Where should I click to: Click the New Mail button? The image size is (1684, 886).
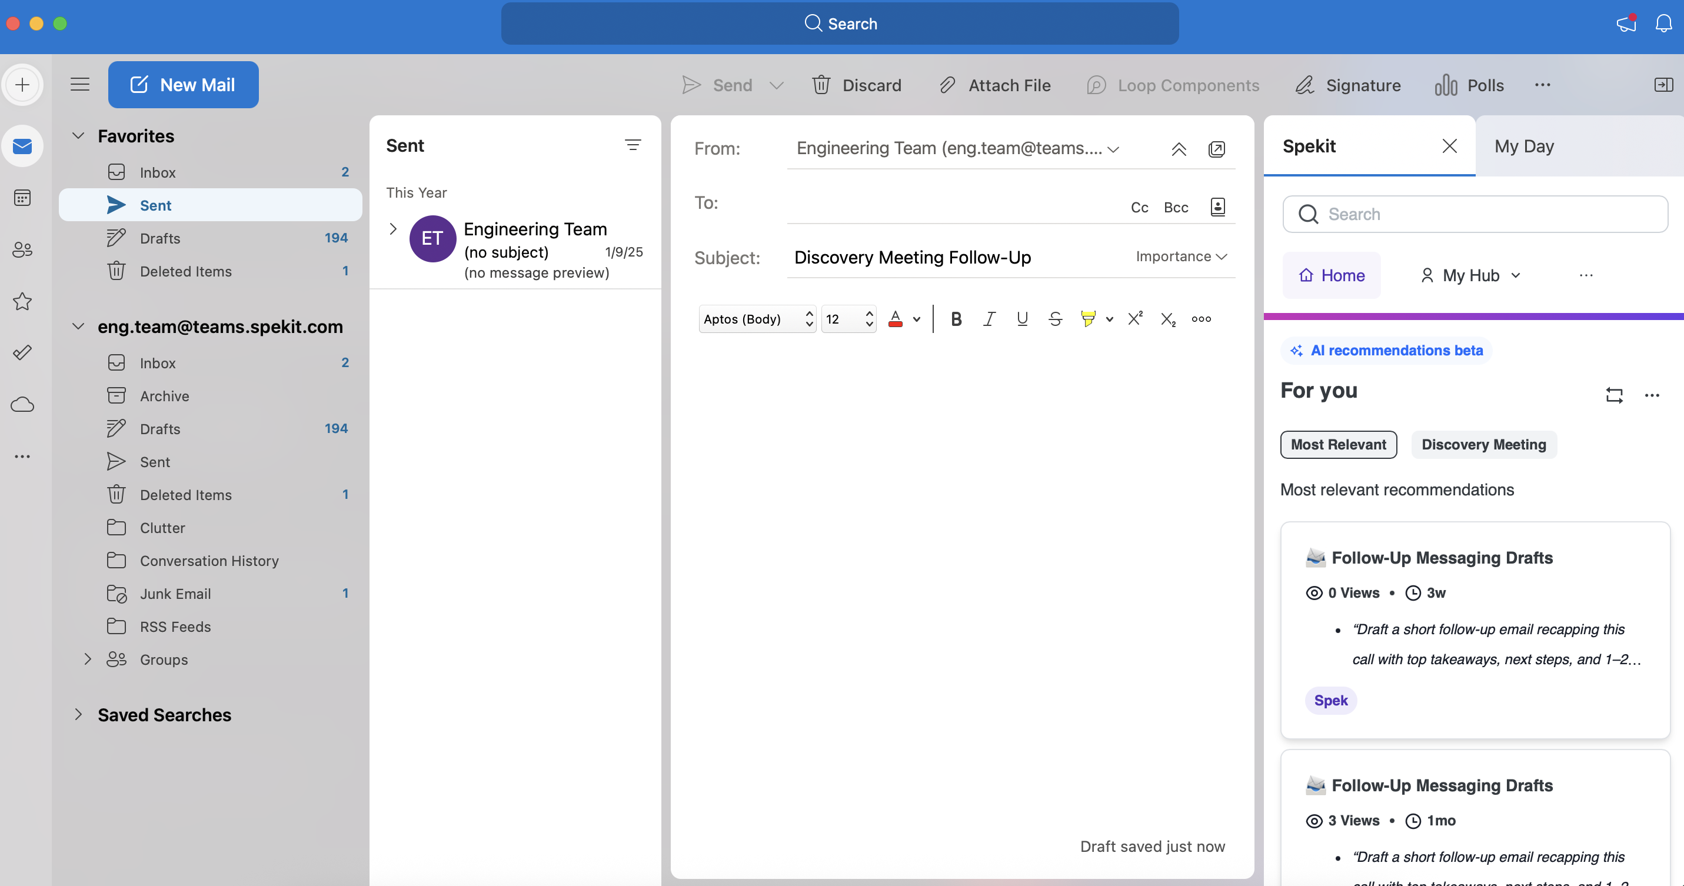coord(183,85)
